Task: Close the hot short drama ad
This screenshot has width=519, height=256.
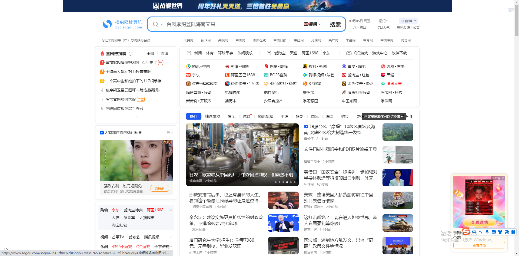Action: tap(172, 133)
